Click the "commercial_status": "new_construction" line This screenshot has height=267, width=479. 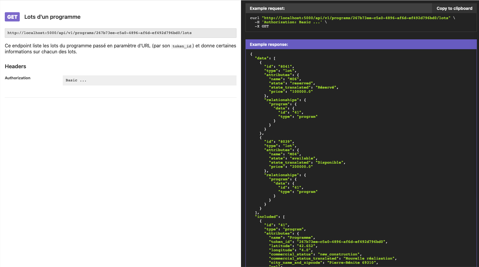315,254
